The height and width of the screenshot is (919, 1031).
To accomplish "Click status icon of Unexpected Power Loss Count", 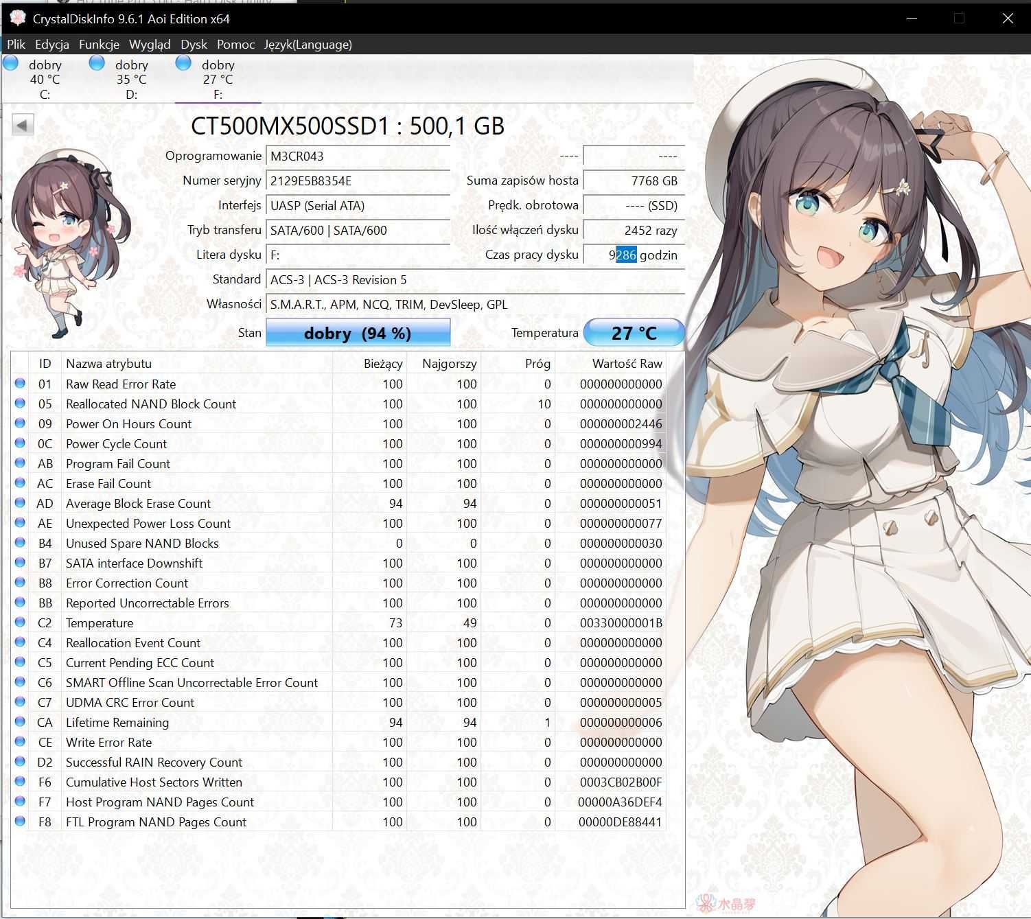I will [x=20, y=523].
